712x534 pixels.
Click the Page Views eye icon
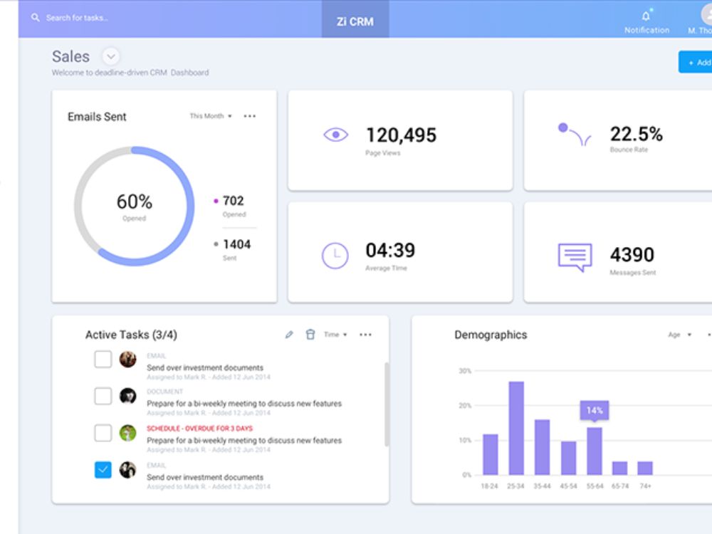[335, 135]
